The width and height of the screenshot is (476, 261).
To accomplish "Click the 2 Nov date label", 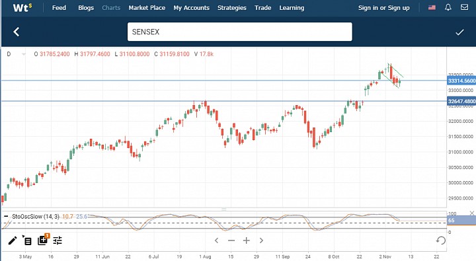I will coord(385,257).
